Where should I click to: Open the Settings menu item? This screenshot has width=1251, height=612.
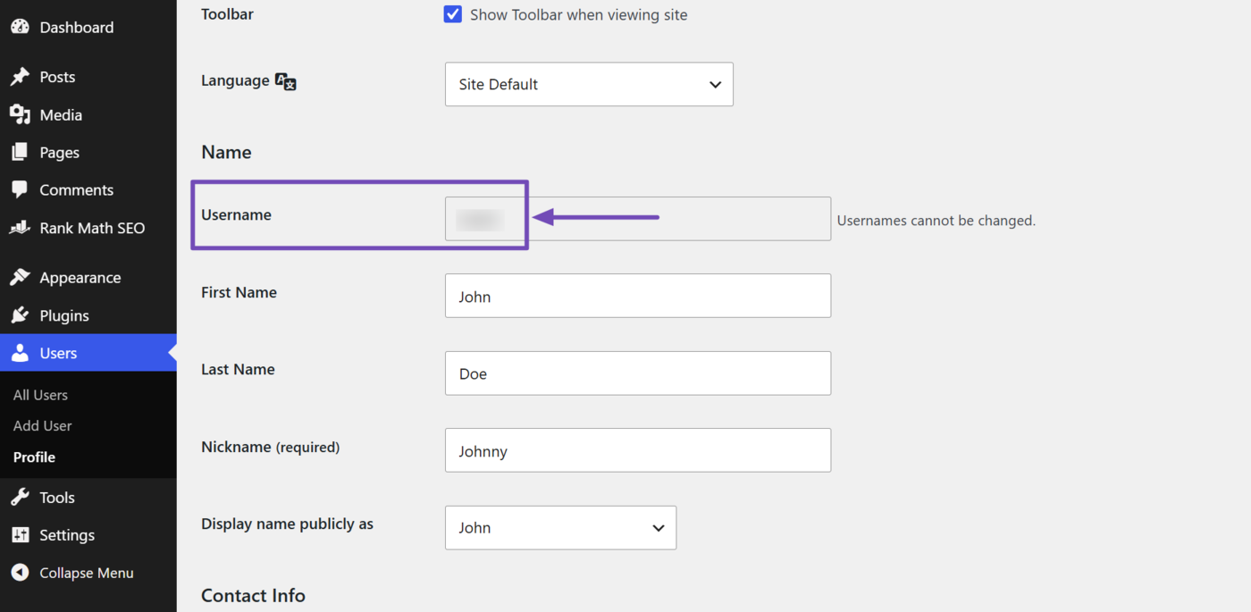pos(88,534)
